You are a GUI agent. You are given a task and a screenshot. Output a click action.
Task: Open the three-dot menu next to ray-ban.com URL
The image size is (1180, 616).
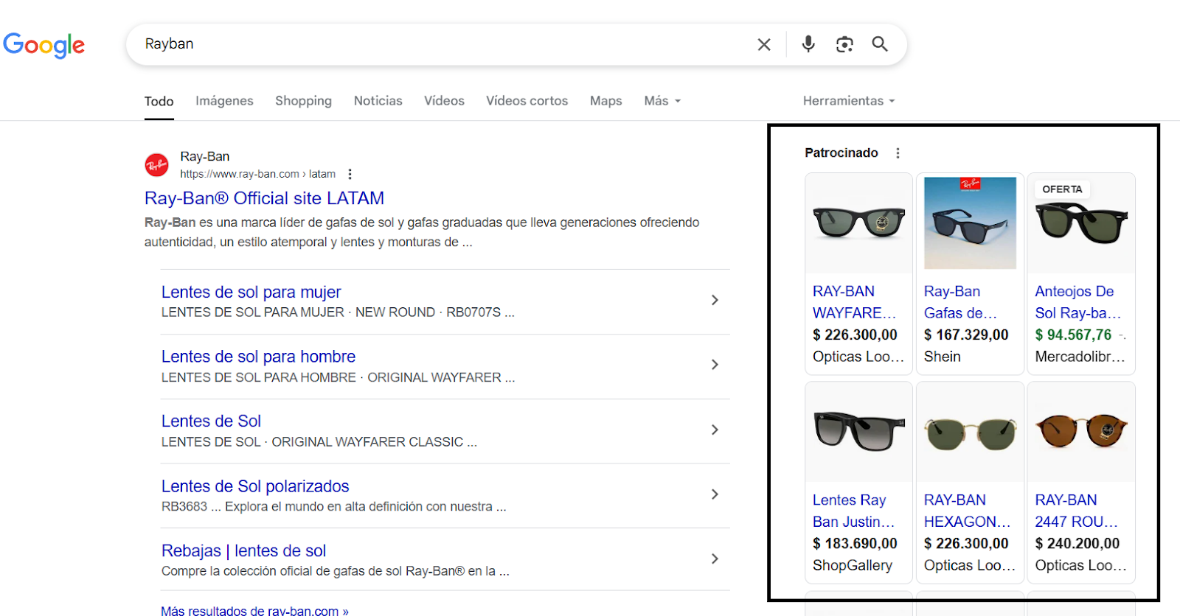point(350,174)
